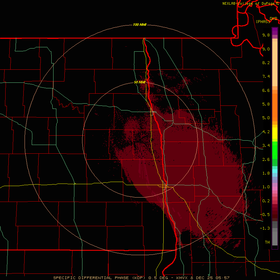Viewport: 280px width, 280px height.
Task: Click the purple segment of color bar
Action: [x=275, y=31]
